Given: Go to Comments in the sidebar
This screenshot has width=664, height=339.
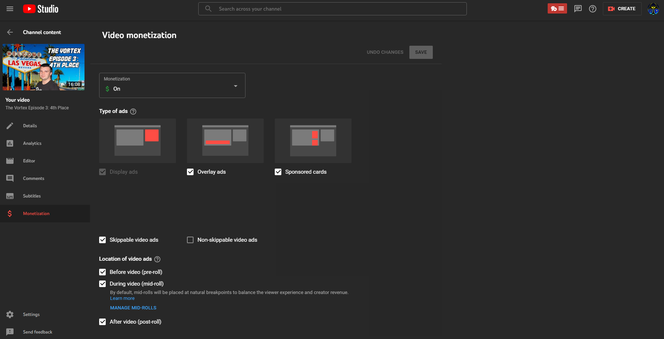Looking at the screenshot, I should pyautogui.click(x=45, y=178).
